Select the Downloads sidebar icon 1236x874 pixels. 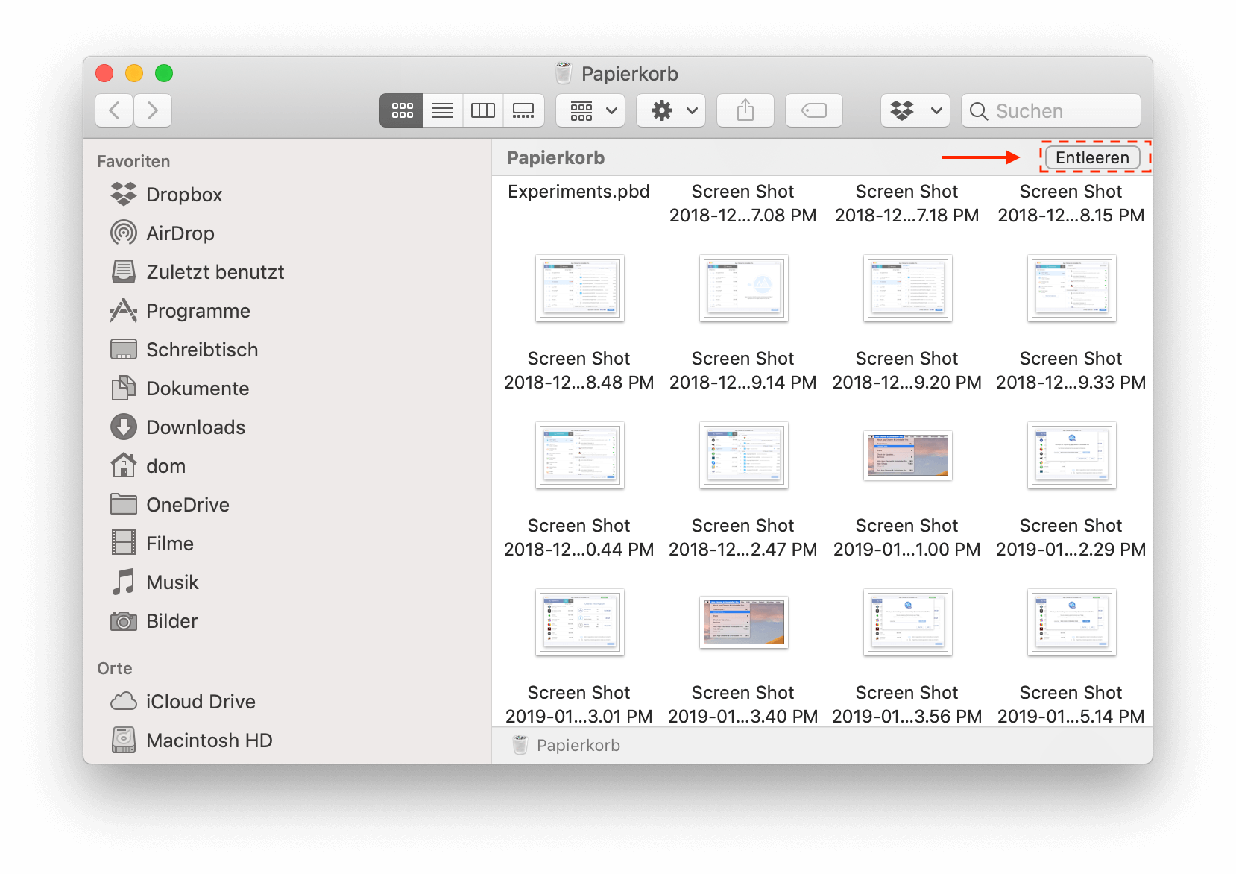click(x=124, y=427)
